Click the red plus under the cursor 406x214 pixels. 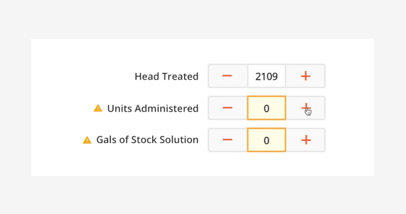[305, 108]
